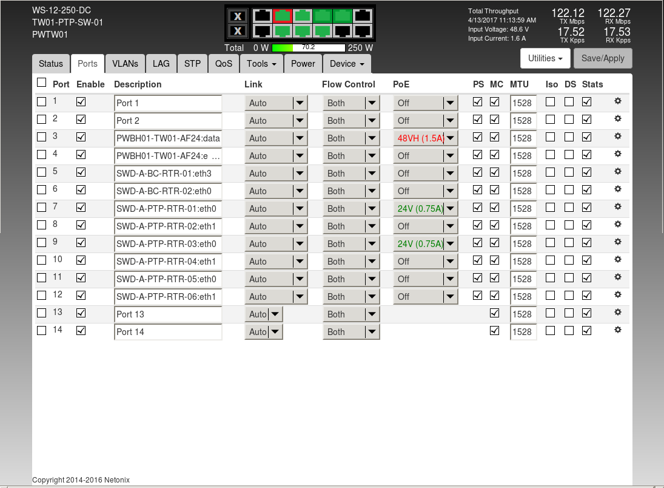This screenshot has width=664, height=488.
Task: Click gear icon on SWD-A-PTP-RTR-06:eth1 row
Action: 618,295
